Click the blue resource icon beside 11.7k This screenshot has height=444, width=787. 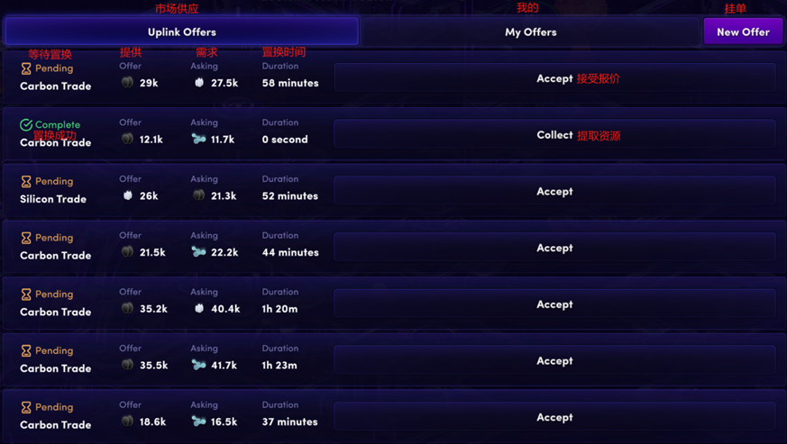coord(199,140)
